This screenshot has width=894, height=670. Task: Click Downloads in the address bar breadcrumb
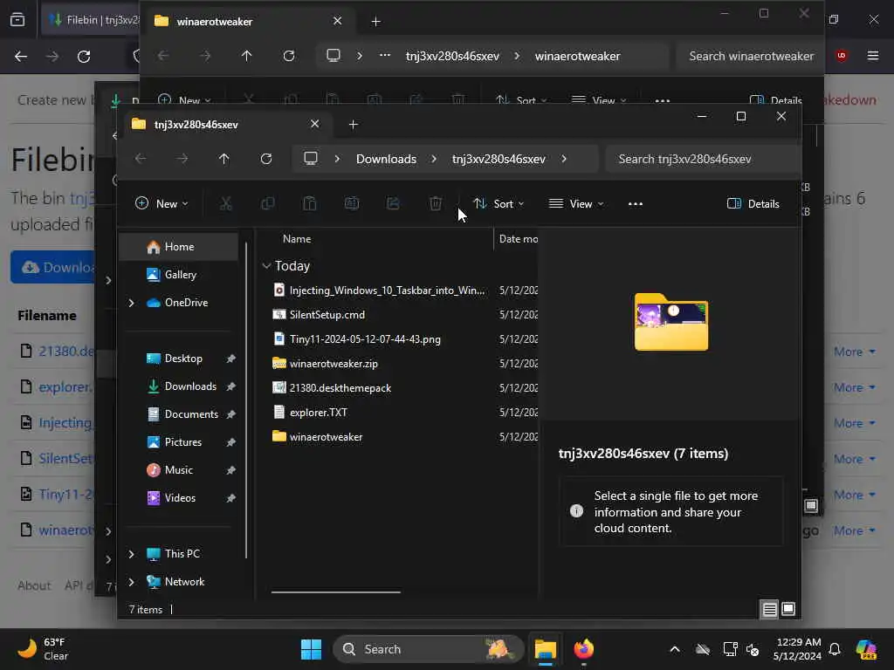[386, 159]
